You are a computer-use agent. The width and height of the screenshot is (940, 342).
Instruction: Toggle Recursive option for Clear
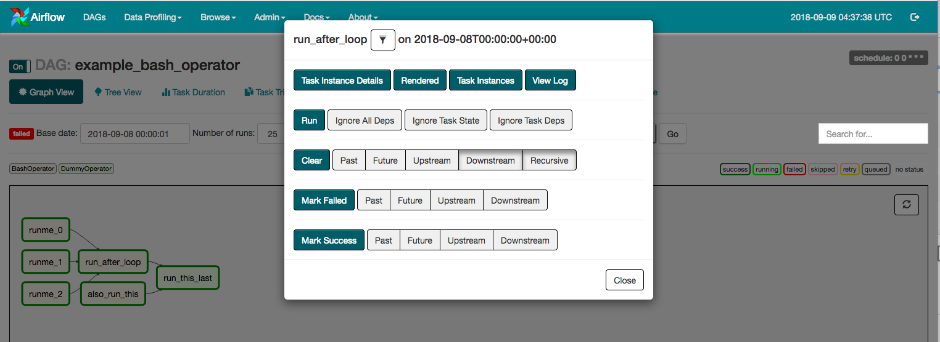coord(549,161)
